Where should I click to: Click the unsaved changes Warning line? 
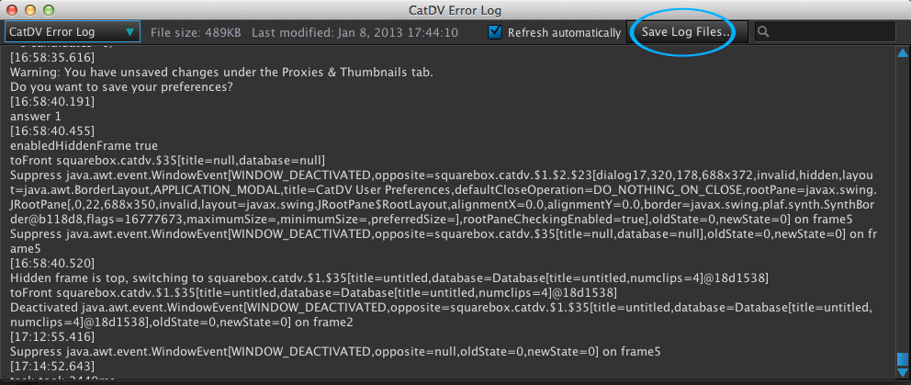(x=220, y=72)
